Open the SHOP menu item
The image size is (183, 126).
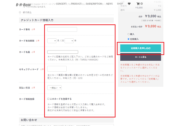click(x=120, y=4)
